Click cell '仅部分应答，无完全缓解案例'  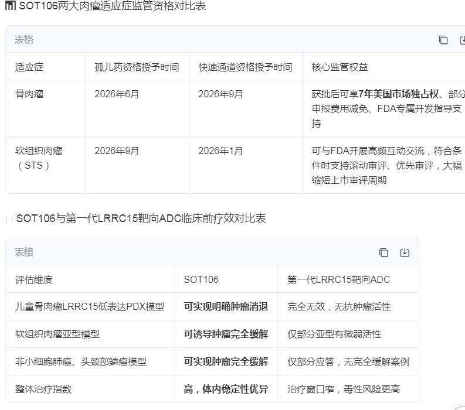(x=348, y=361)
